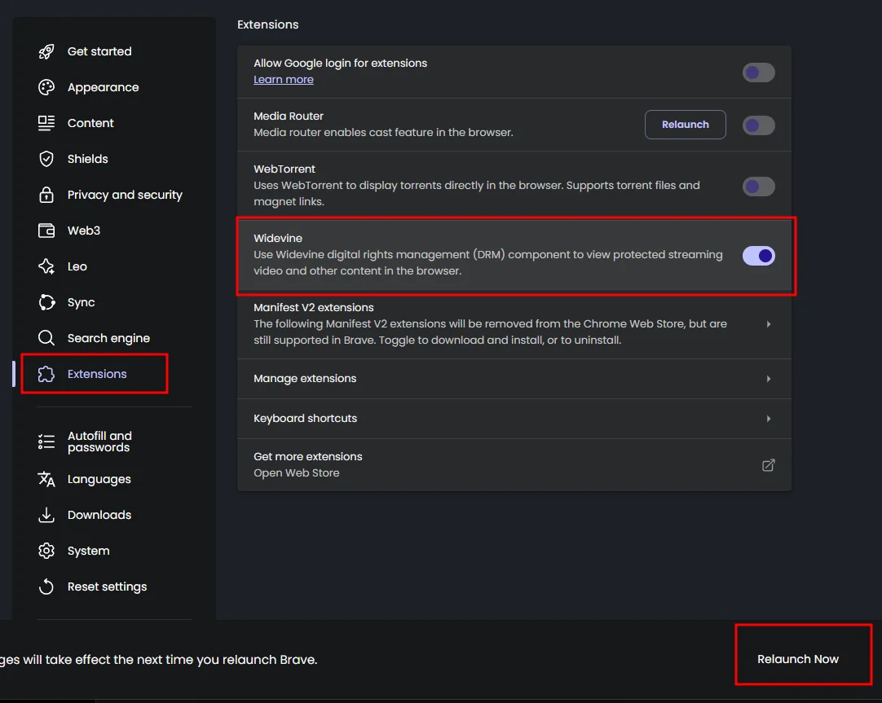Click the magnifier icon for Search engine
This screenshot has width=882, height=703.
pyautogui.click(x=46, y=338)
